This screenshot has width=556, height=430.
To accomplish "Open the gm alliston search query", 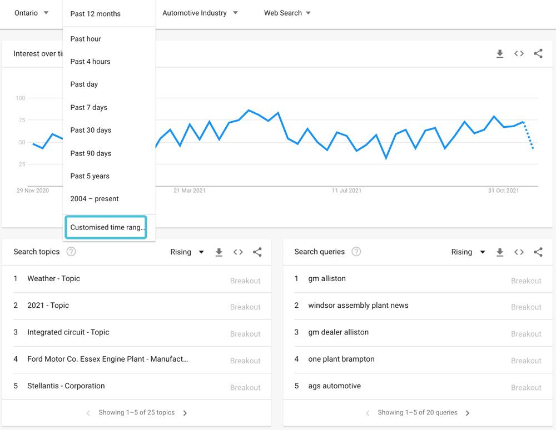I will 327,278.
